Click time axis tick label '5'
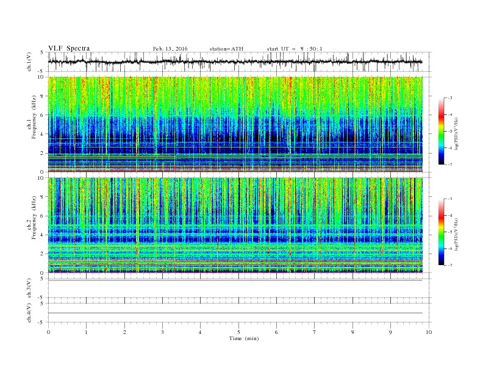The width and height of the screenshot is (483, 373). coord(238,332)
